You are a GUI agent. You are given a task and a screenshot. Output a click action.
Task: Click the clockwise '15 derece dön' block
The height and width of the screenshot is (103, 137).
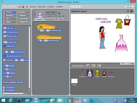pyautogui.click(x=11, y=32)
